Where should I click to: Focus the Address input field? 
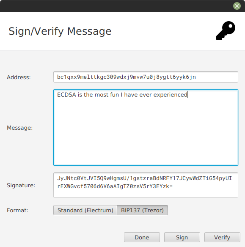pos(146,77)
